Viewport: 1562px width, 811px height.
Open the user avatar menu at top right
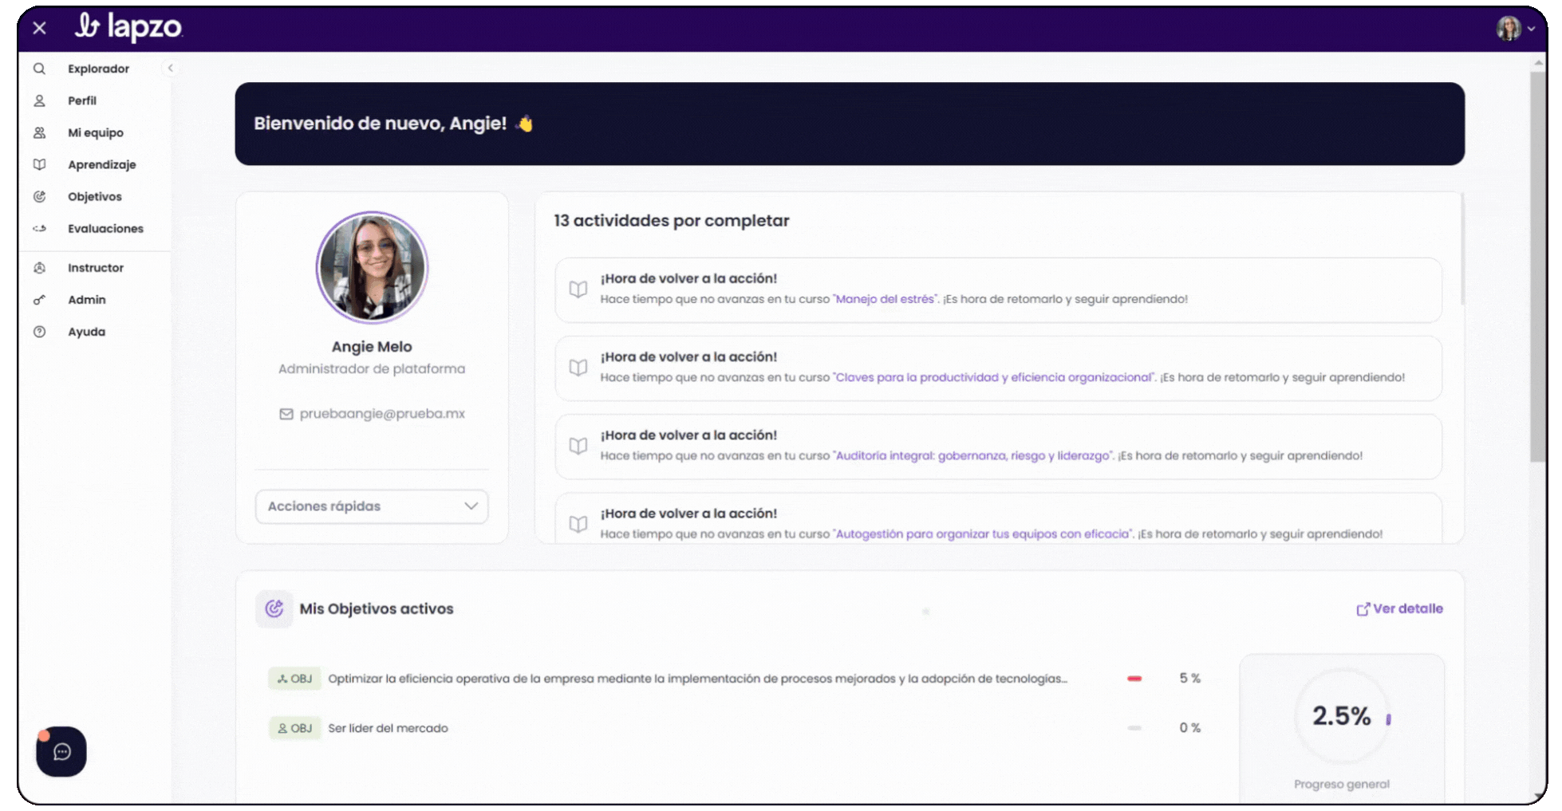point(1514,28)
